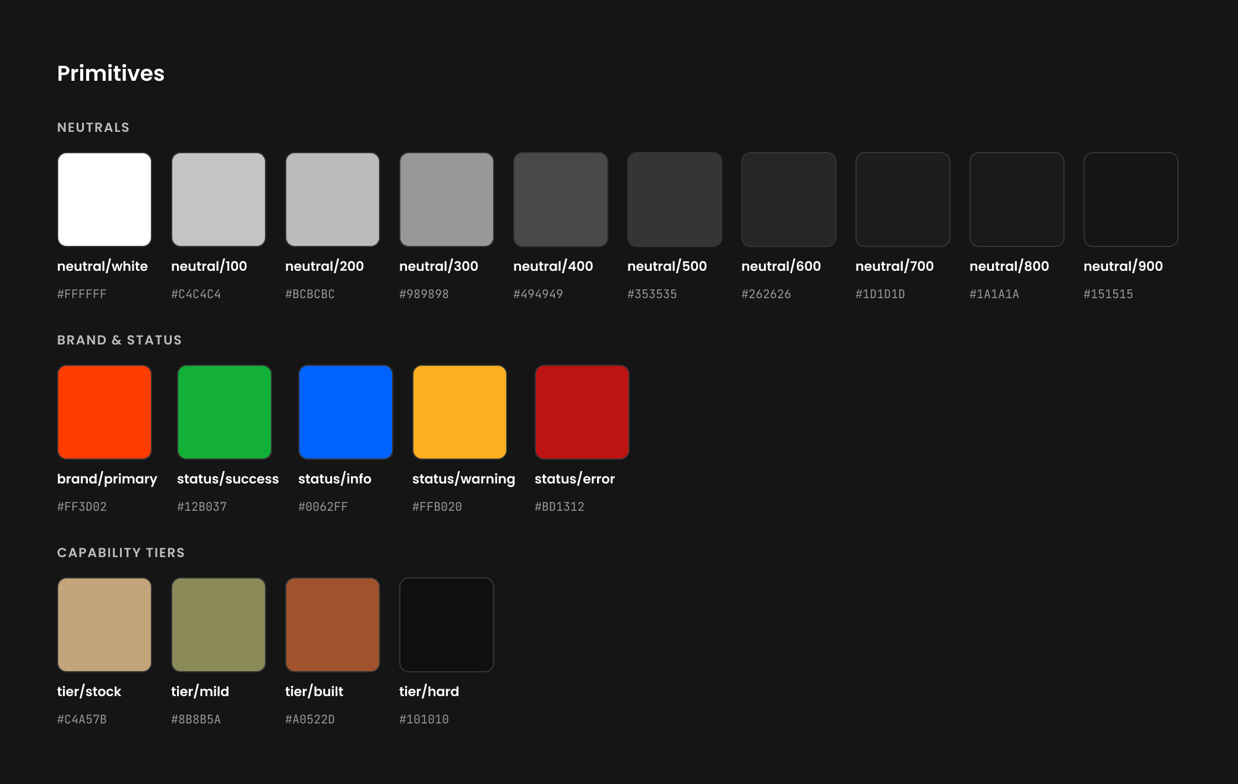
Task: Click the neutral/500 label
Action: [667, 266]
